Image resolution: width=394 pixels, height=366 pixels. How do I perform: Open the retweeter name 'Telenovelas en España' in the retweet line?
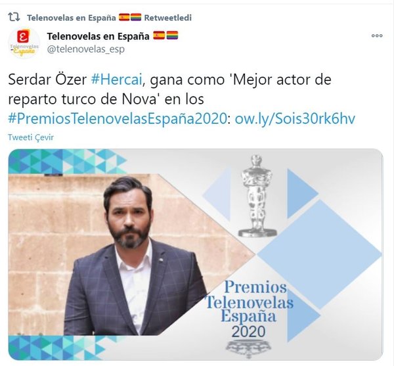click(x=72, y=18)
